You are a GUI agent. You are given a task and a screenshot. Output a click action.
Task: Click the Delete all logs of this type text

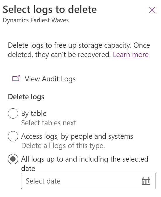click(x=63, y=146)
